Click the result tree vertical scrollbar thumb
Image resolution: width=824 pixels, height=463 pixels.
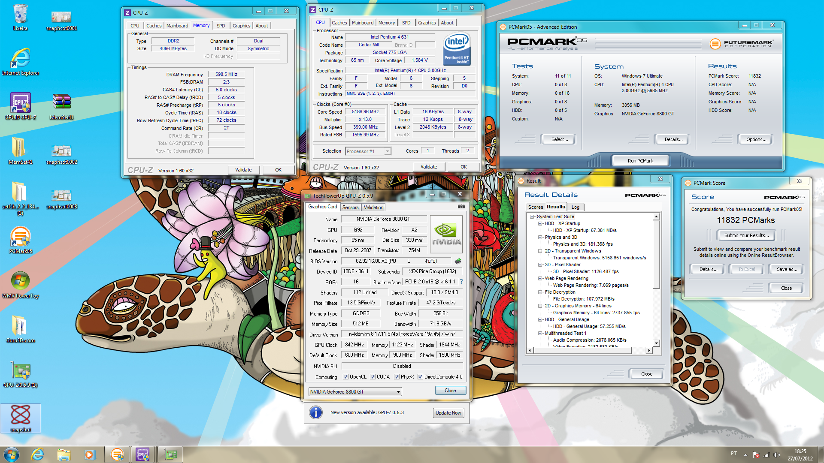(656, 254)
